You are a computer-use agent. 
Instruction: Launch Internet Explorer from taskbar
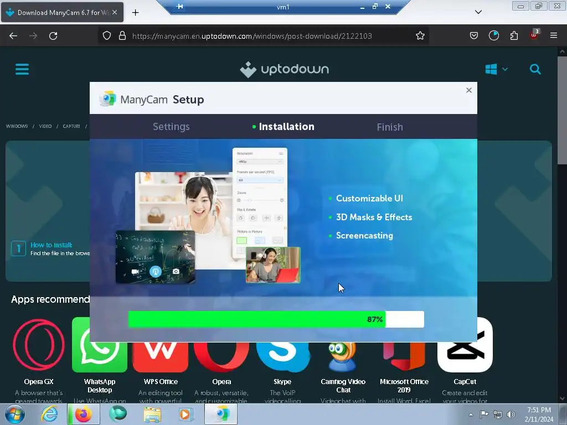tap(49, 414)
